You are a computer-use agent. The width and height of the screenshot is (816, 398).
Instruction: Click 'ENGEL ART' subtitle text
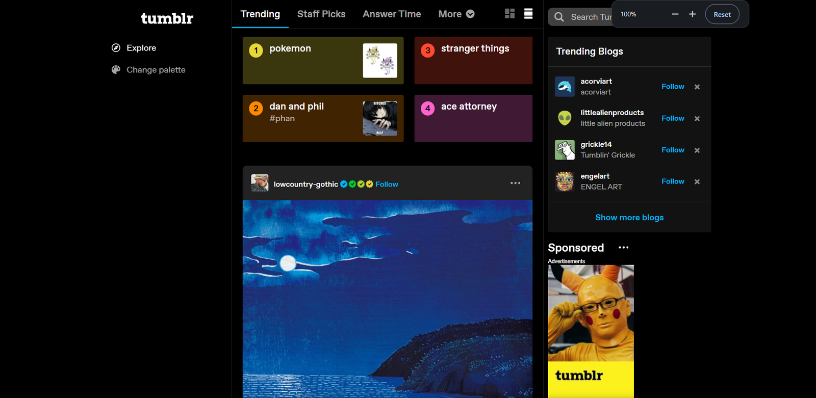601,187
